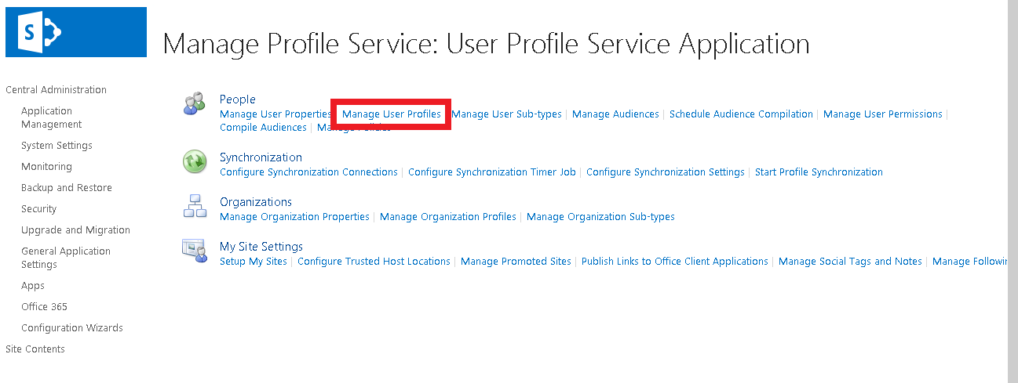Go to Central Administration in sidebar
The width and height of the screenshot is (1018, 383).
point(56,90)
